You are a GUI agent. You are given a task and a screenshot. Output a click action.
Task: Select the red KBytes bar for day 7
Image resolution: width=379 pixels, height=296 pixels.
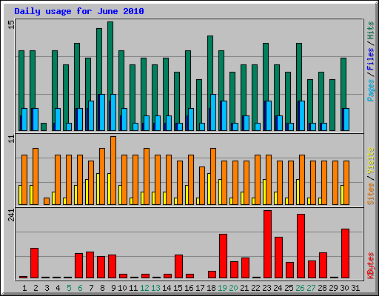coord(90,265)
